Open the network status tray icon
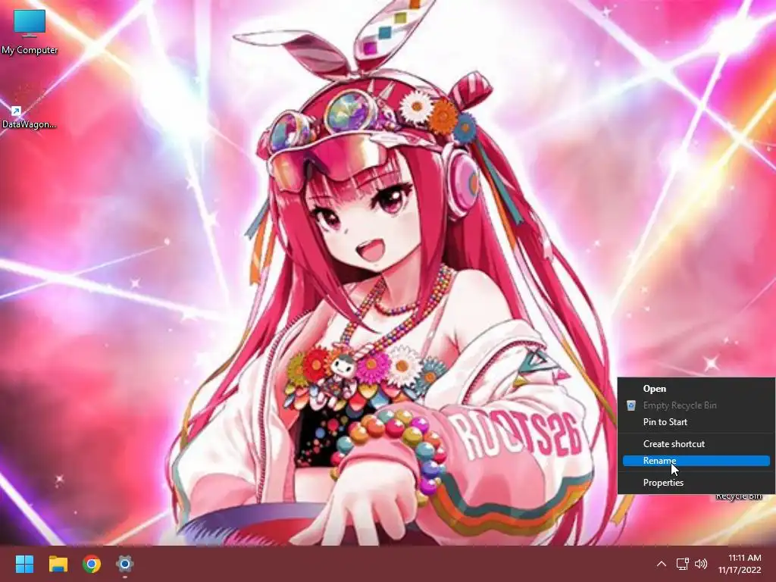 (683, 564)
